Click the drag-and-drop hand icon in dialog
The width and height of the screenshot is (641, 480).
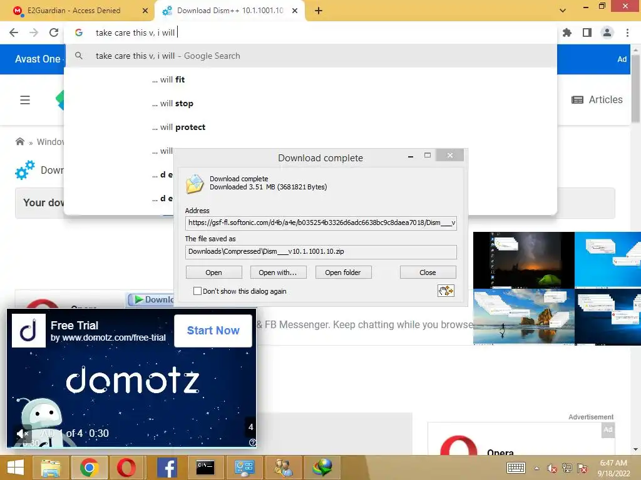coord(446,291)
